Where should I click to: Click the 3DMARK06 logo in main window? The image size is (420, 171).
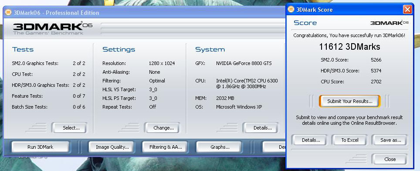coord(52,28)
